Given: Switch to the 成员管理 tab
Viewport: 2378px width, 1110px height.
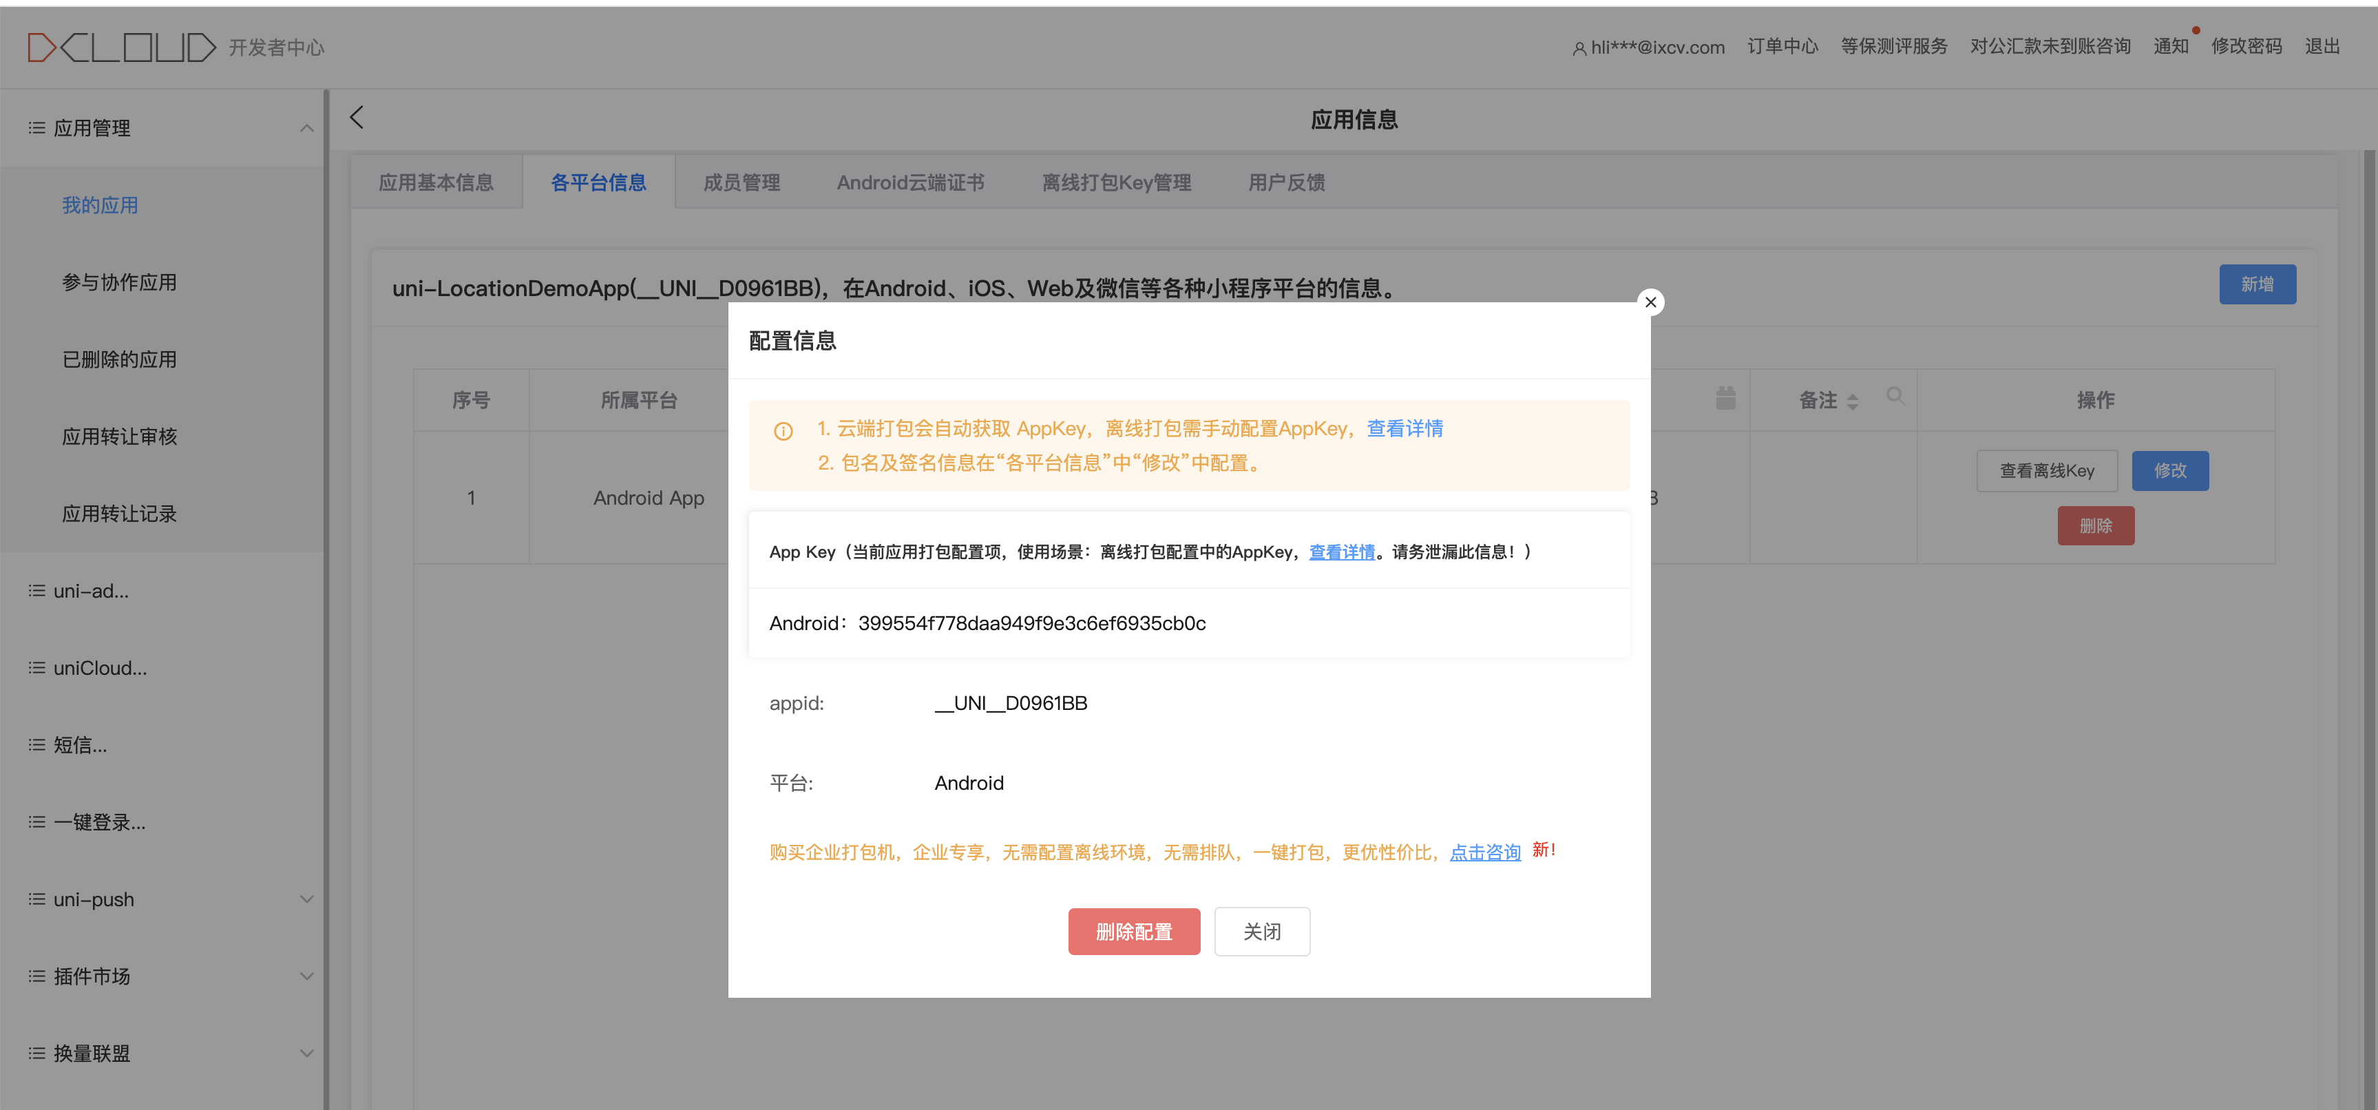Looking at the screenshot, I should [741, 183].
